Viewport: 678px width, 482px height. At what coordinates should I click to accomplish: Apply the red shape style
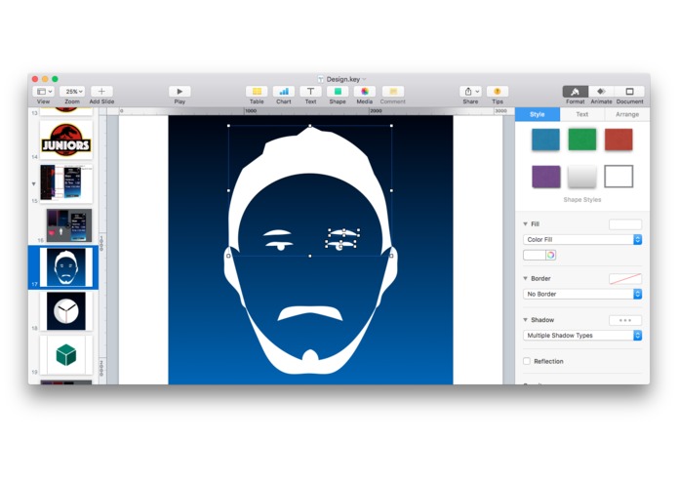(618, 140)
